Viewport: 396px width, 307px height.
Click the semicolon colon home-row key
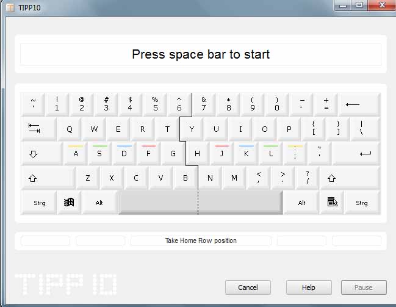point(295,153)
